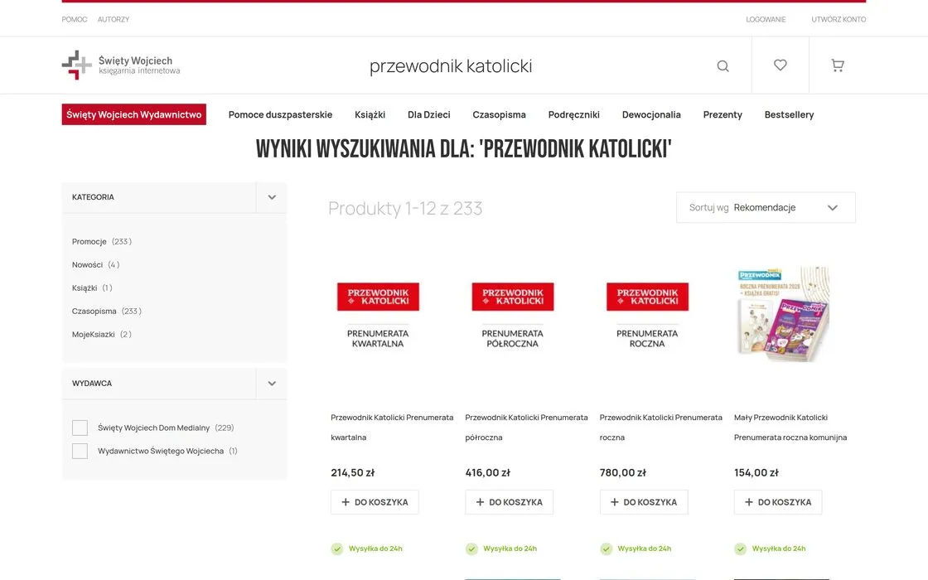This screenshot has width=928, height=580.
Task: Open Prezenty menu item
Action: 722,114
